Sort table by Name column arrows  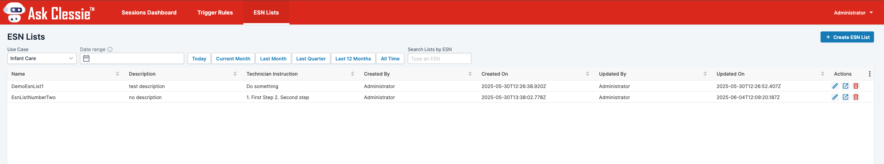tap(118, 74)
